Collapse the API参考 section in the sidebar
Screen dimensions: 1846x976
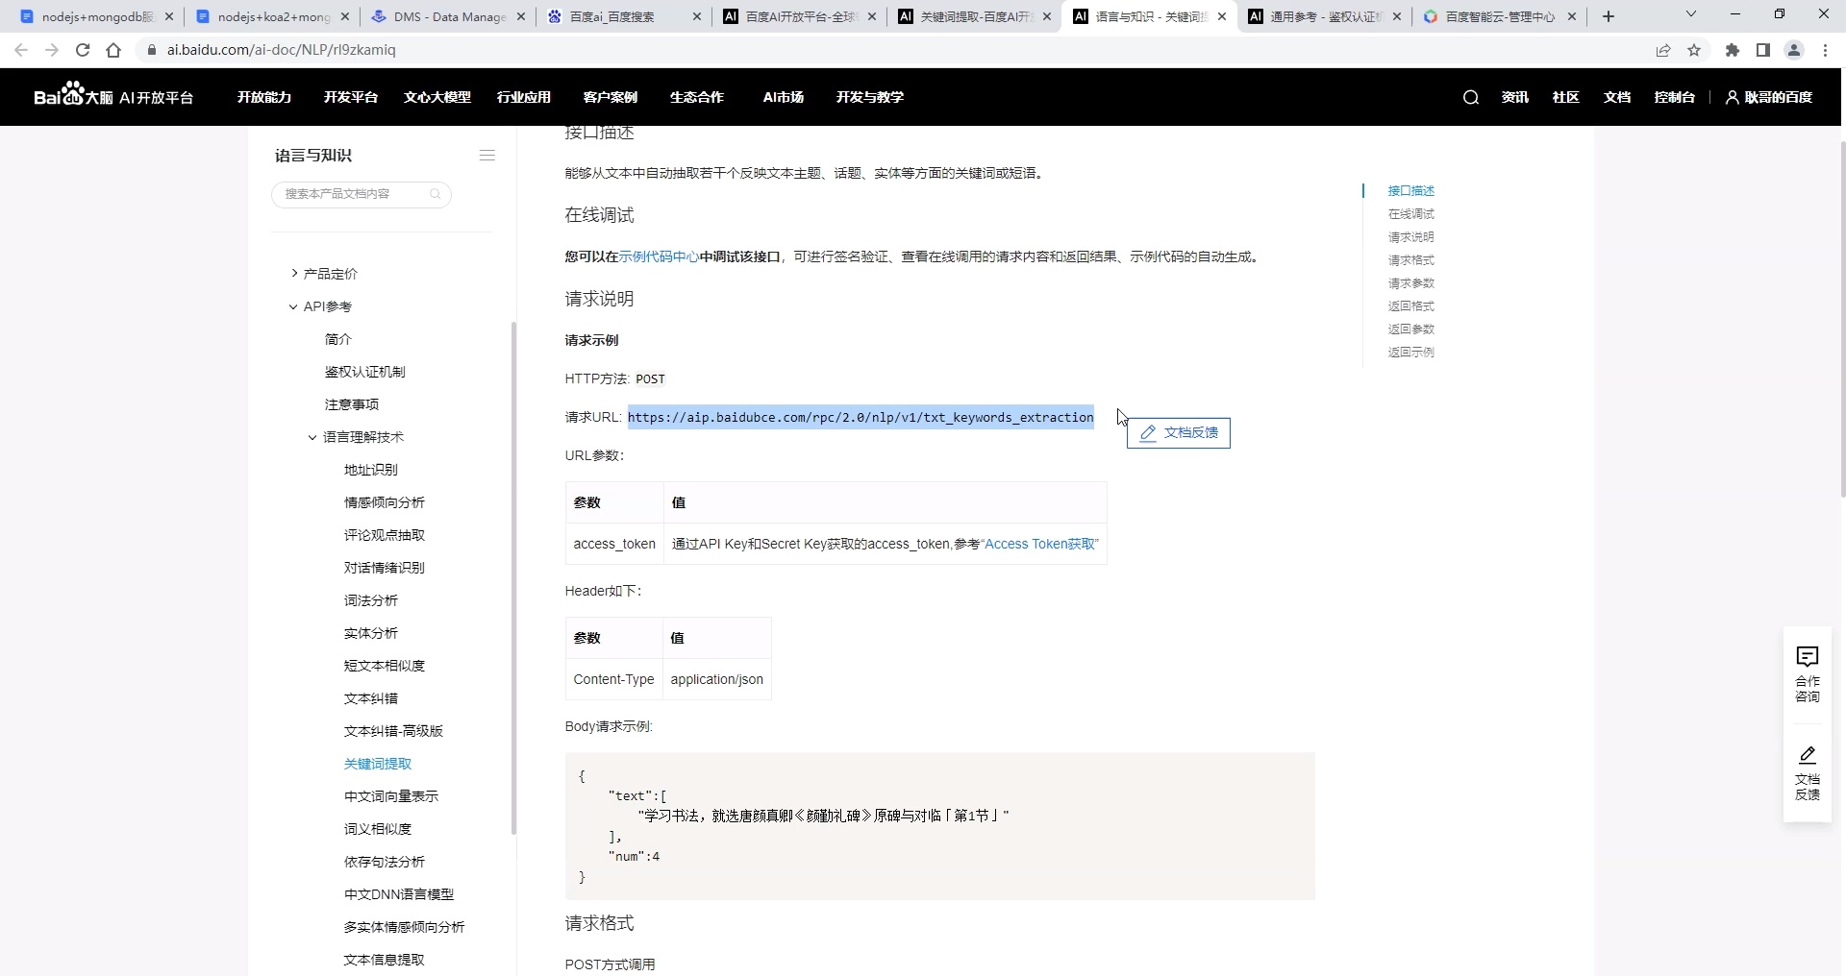[x=293, y=306]
